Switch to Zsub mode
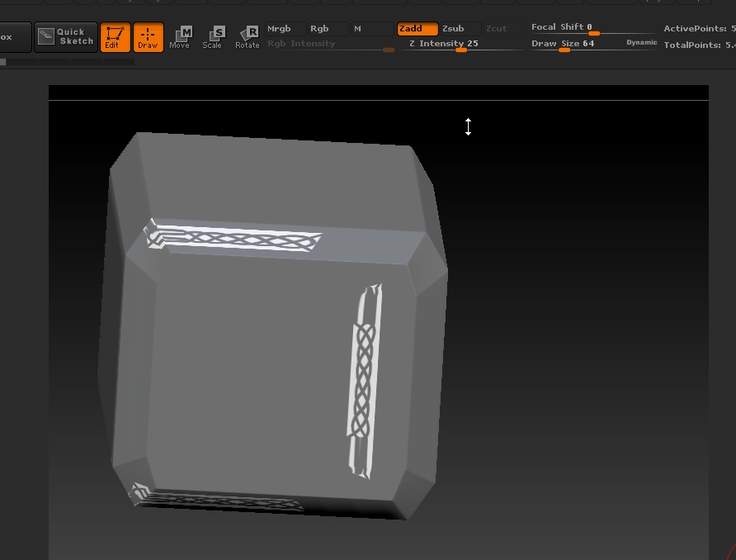 click(460, 29)
